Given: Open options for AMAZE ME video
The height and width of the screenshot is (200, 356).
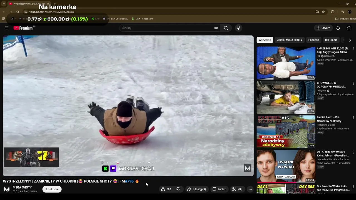Looking at the screenshot, I should click(x=353, y=49).
